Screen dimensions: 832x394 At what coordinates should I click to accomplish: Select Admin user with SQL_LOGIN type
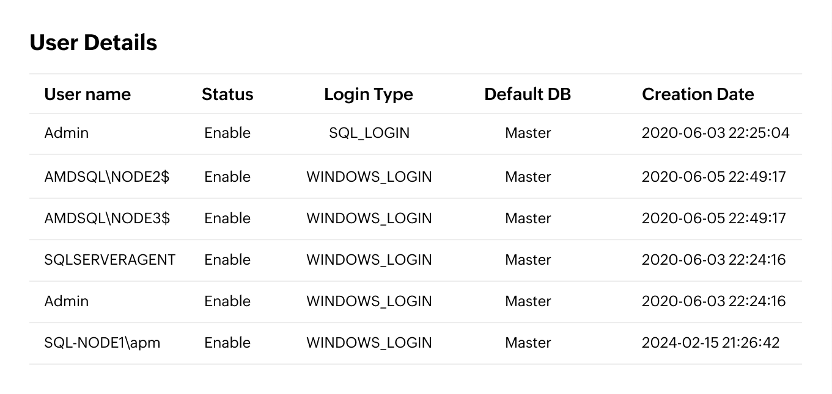[x=67, y=133]
